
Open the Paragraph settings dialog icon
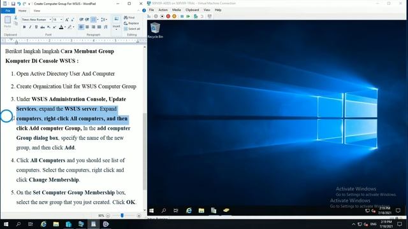105,27
